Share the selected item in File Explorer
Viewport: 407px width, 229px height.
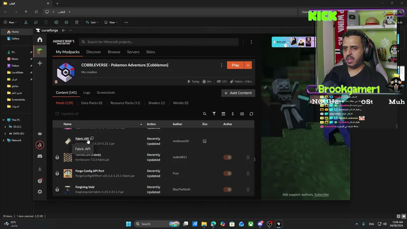point(66,22)
